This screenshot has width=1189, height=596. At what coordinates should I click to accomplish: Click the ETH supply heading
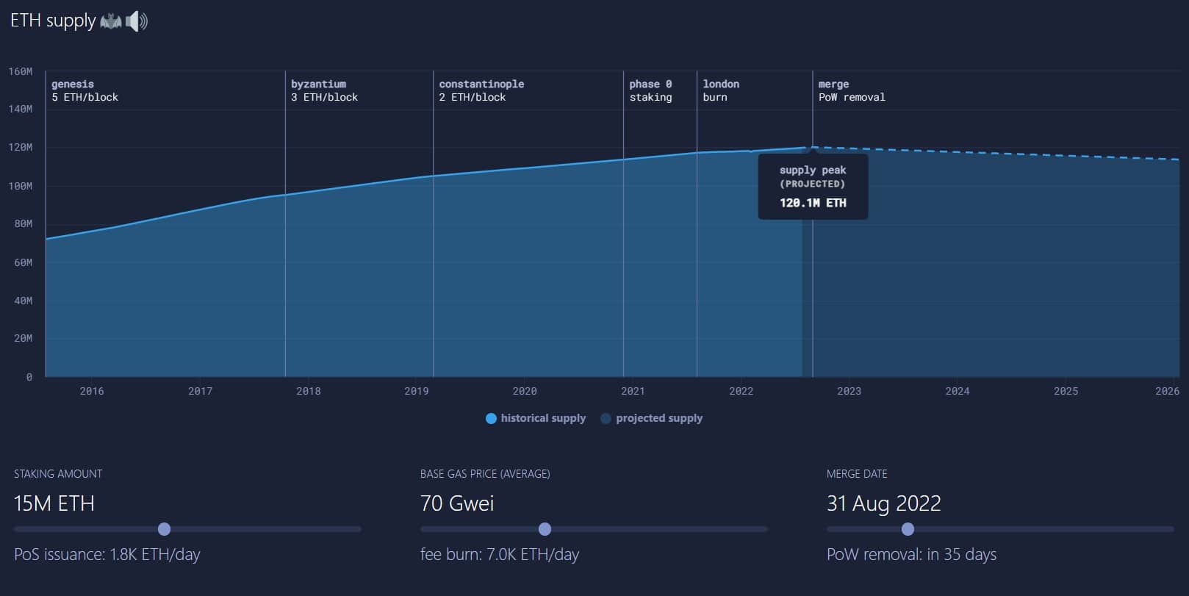pyautogui.click(x=53, y=21)
